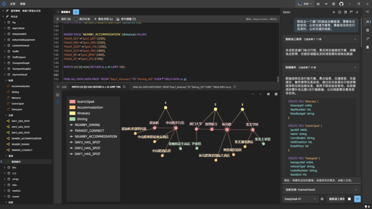Toggle DAY1_HAS_SPOT edge in legend
This screenshot has height=209, width=372.
[85, 154]
